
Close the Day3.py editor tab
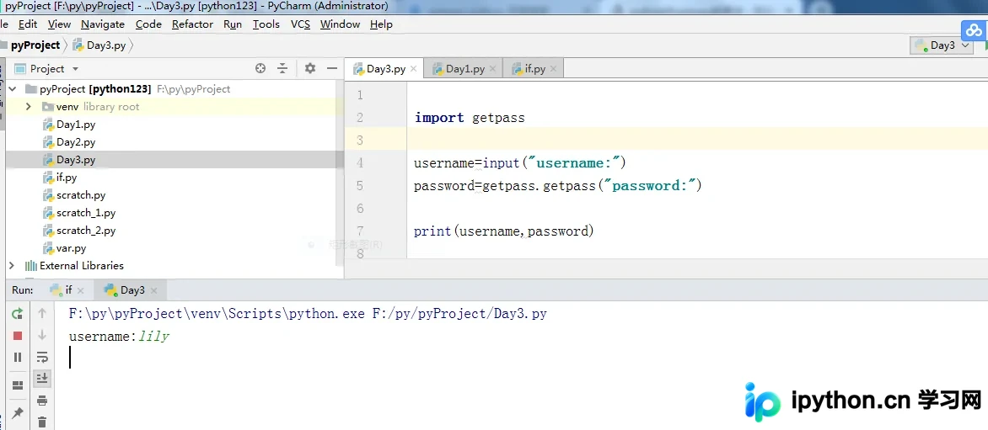(413, 69)
